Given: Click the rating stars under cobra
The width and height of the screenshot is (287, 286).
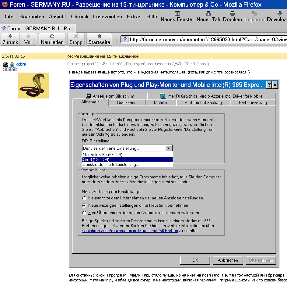Looking at the screenshot, I should pyautogui.click(x=10, y=69).
